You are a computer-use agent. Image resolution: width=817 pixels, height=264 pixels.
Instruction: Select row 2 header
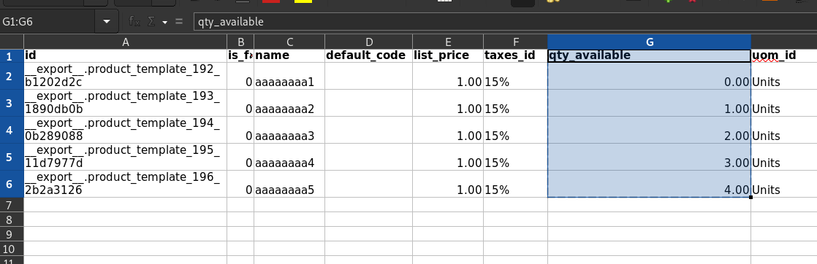click(x=12, y=76)
